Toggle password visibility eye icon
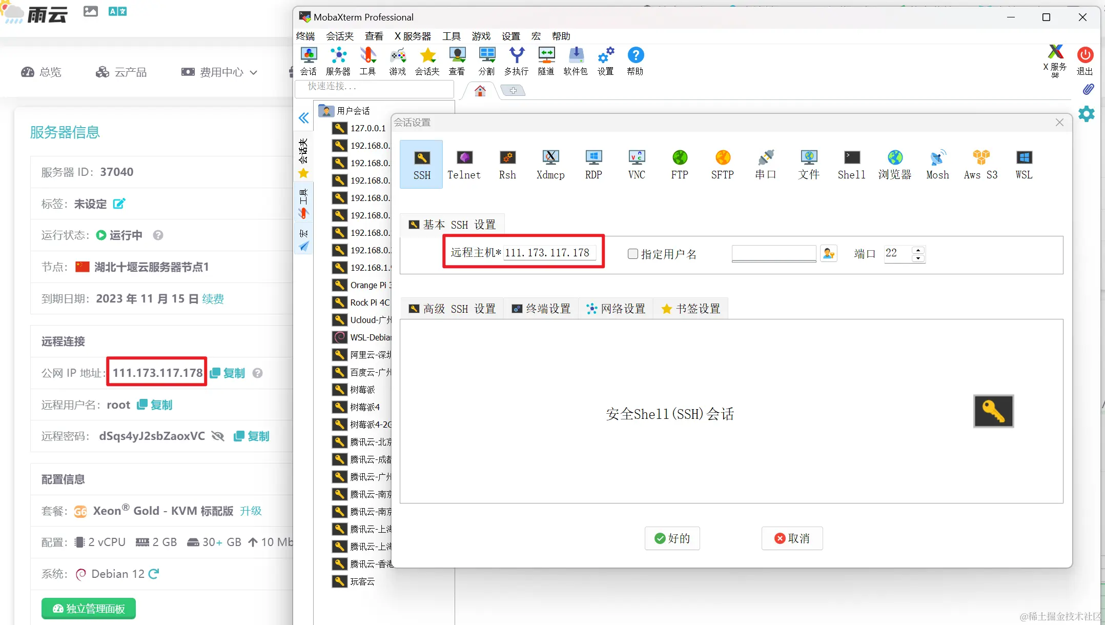 pos(218,436)
